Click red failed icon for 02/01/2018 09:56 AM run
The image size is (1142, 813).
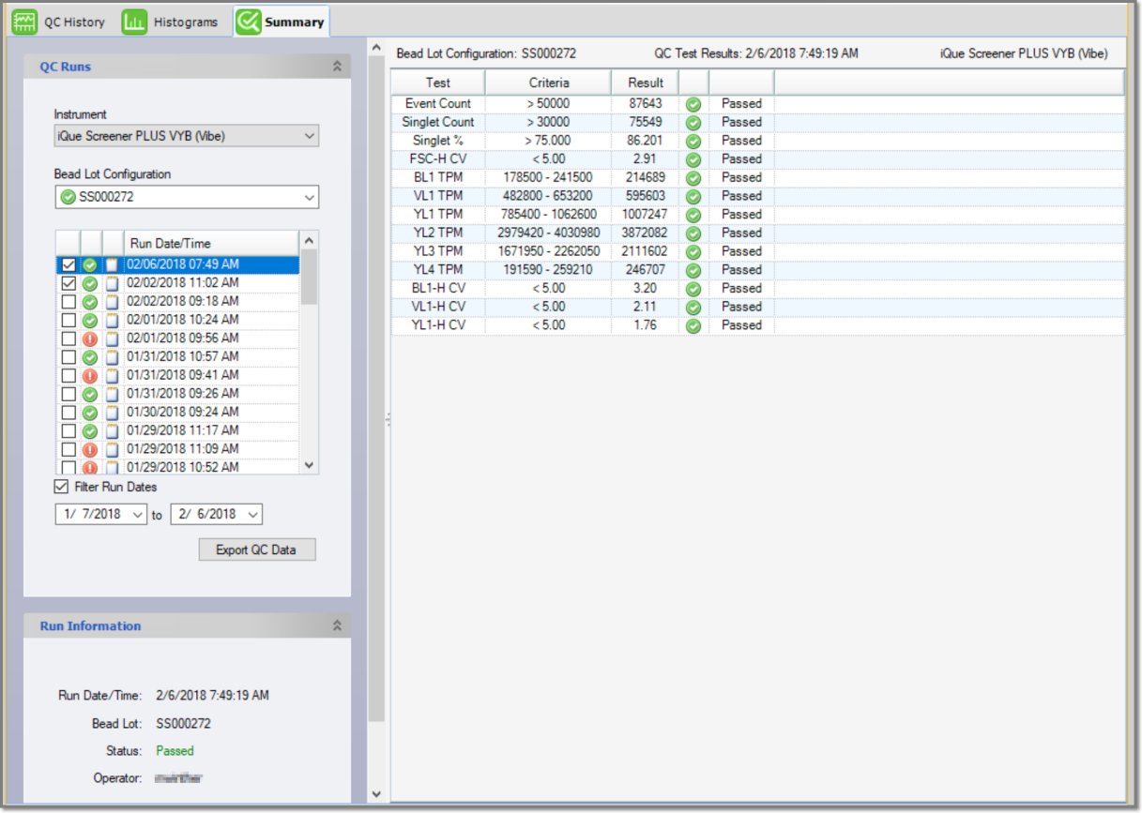(90, 339)
